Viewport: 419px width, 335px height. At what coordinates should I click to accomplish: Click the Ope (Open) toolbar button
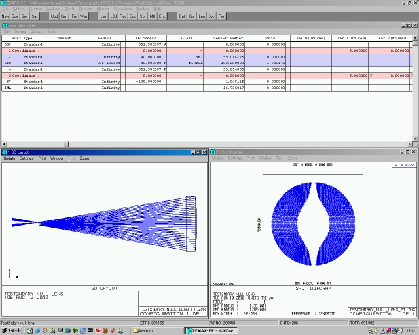pos(15,16)
